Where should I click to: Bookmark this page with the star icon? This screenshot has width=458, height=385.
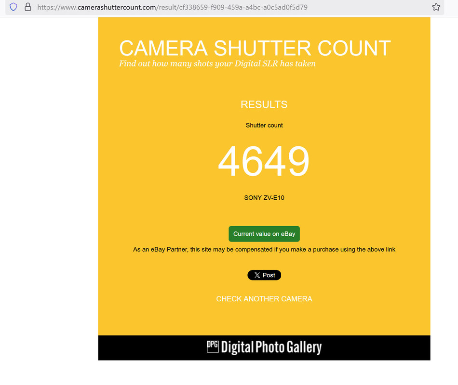tap(436, 7)
